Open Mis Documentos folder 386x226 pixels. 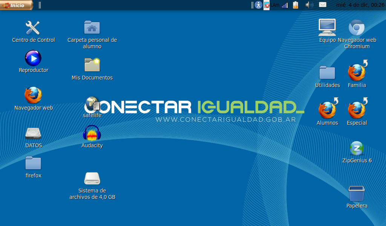tap(92, 65)
